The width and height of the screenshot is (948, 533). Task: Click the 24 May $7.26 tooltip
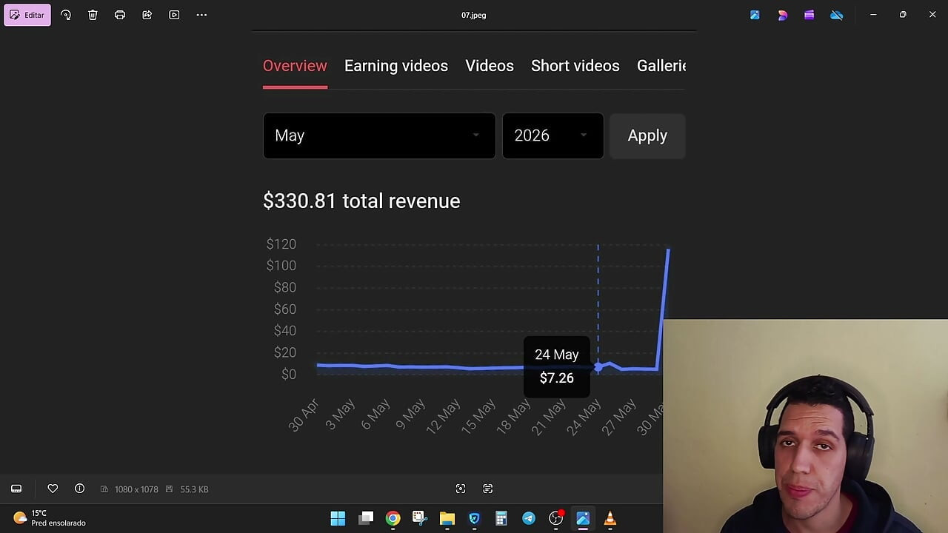(556, 366)
